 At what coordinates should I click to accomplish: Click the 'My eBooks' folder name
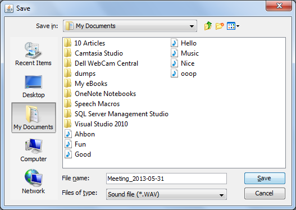[91, 84]
